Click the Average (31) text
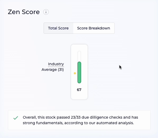Image resolution: width=158 pixels, height=138 pixels. tap(53, 70)
